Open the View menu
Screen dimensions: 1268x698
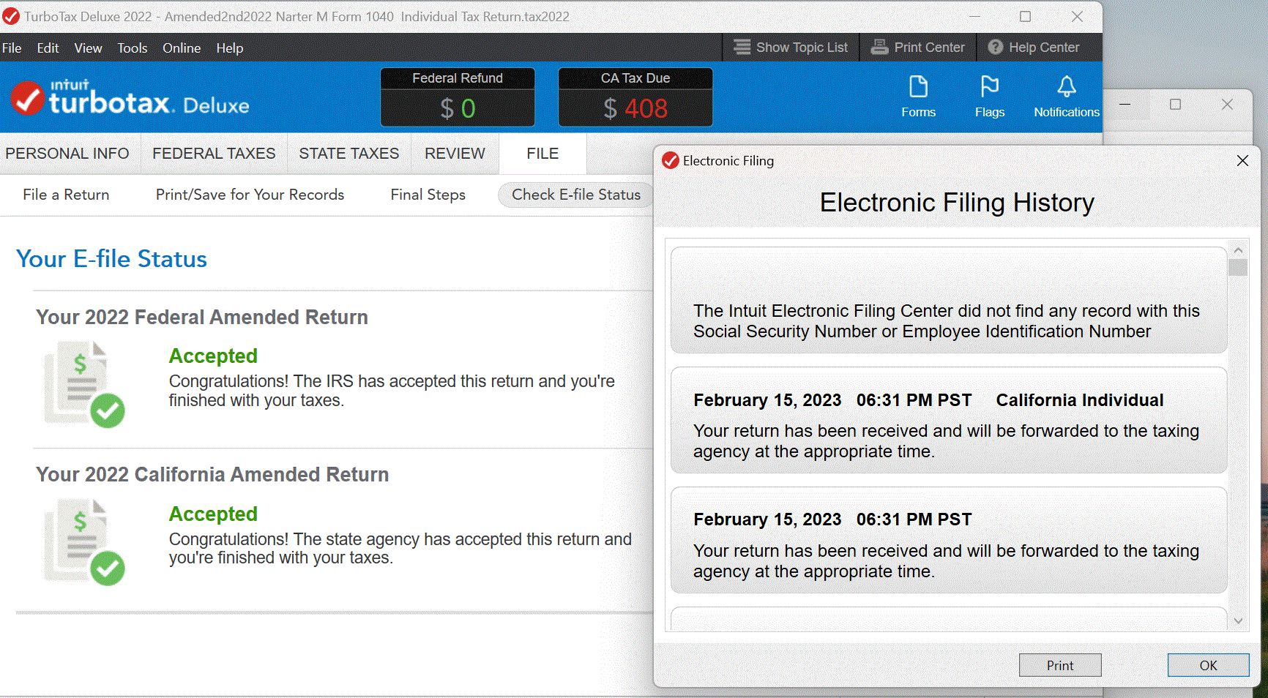click(x=88, y=48)
